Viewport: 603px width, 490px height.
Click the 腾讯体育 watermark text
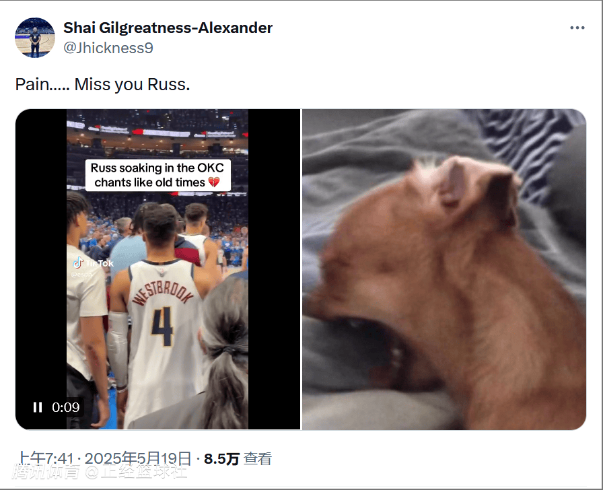(x=46, y=472)
